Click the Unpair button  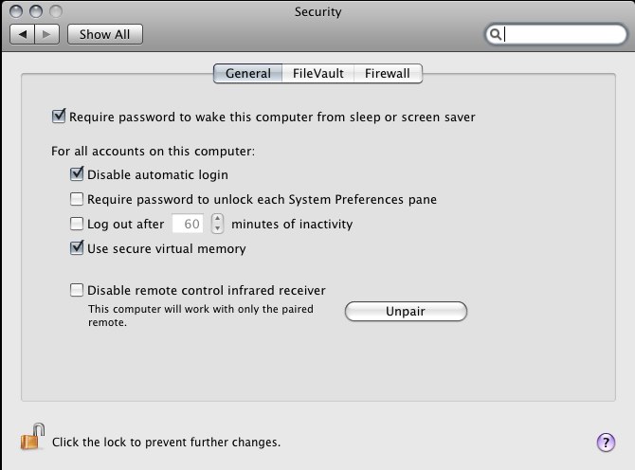coord(406,312)
